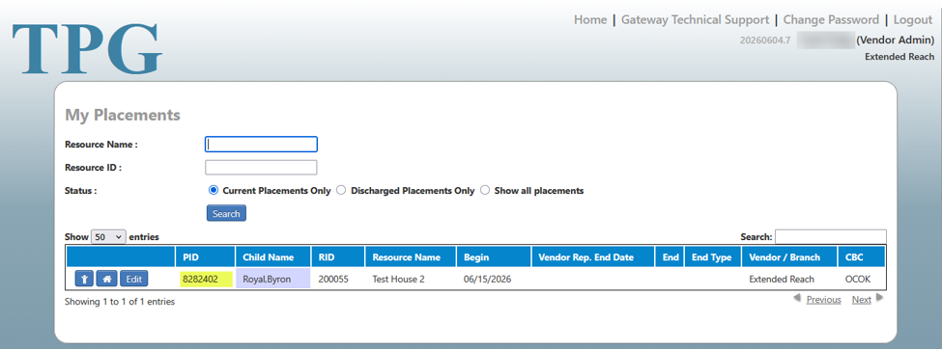Image resolution: width=942 pixels, height=349 pixels.
Task: Sort table by End Type column header
Action: pyautogui.click(x=712, y=257)
